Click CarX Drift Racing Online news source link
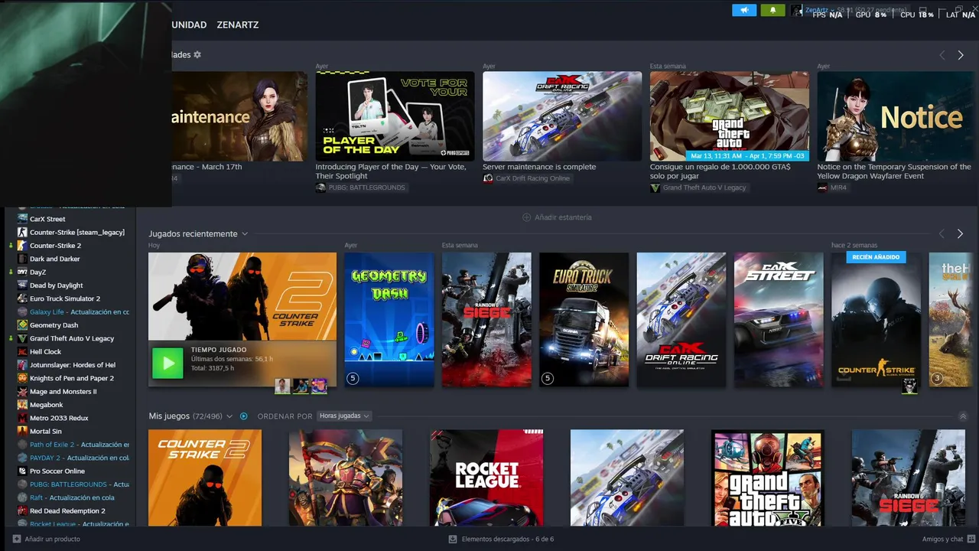The height and width of the screenshot is (551, 979). coord(532,178)
